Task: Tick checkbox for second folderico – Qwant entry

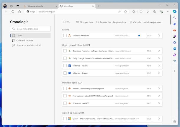Action: tap(65, 73)
